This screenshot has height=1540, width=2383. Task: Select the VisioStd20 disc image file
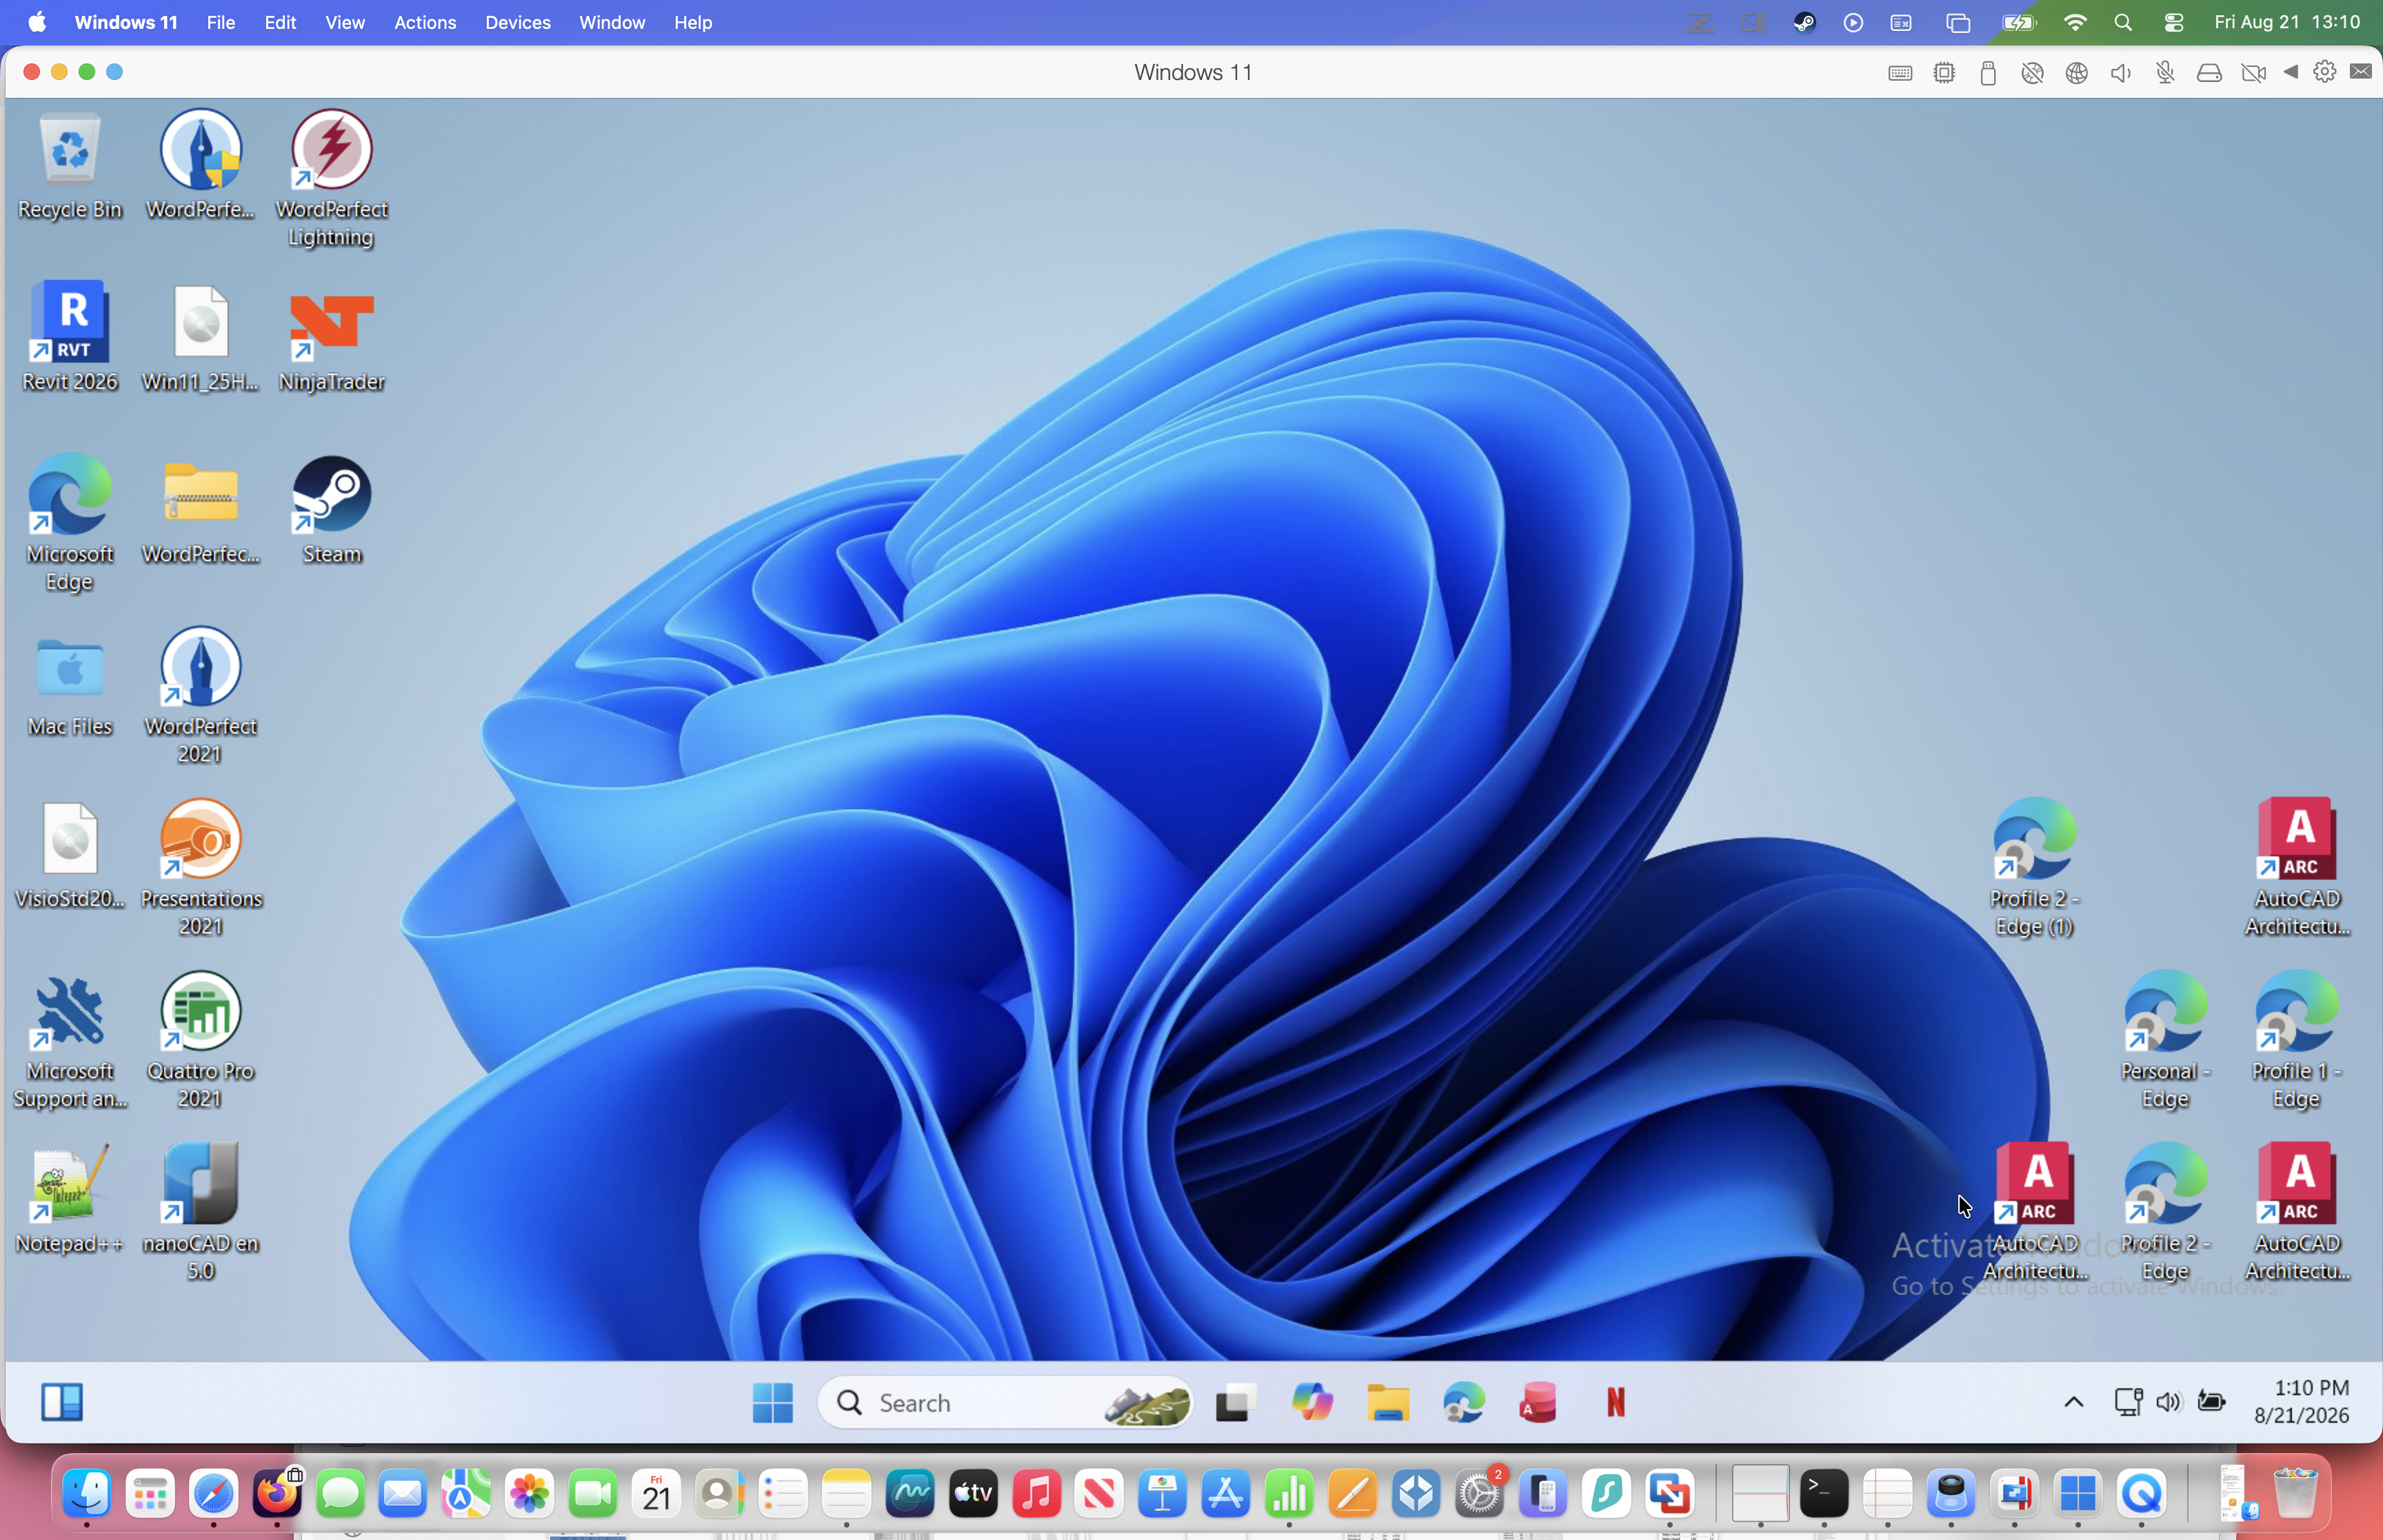click(x=70, y=855)
